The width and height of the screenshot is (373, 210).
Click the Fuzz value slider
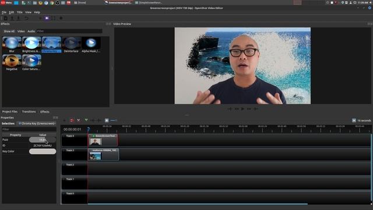43,140
